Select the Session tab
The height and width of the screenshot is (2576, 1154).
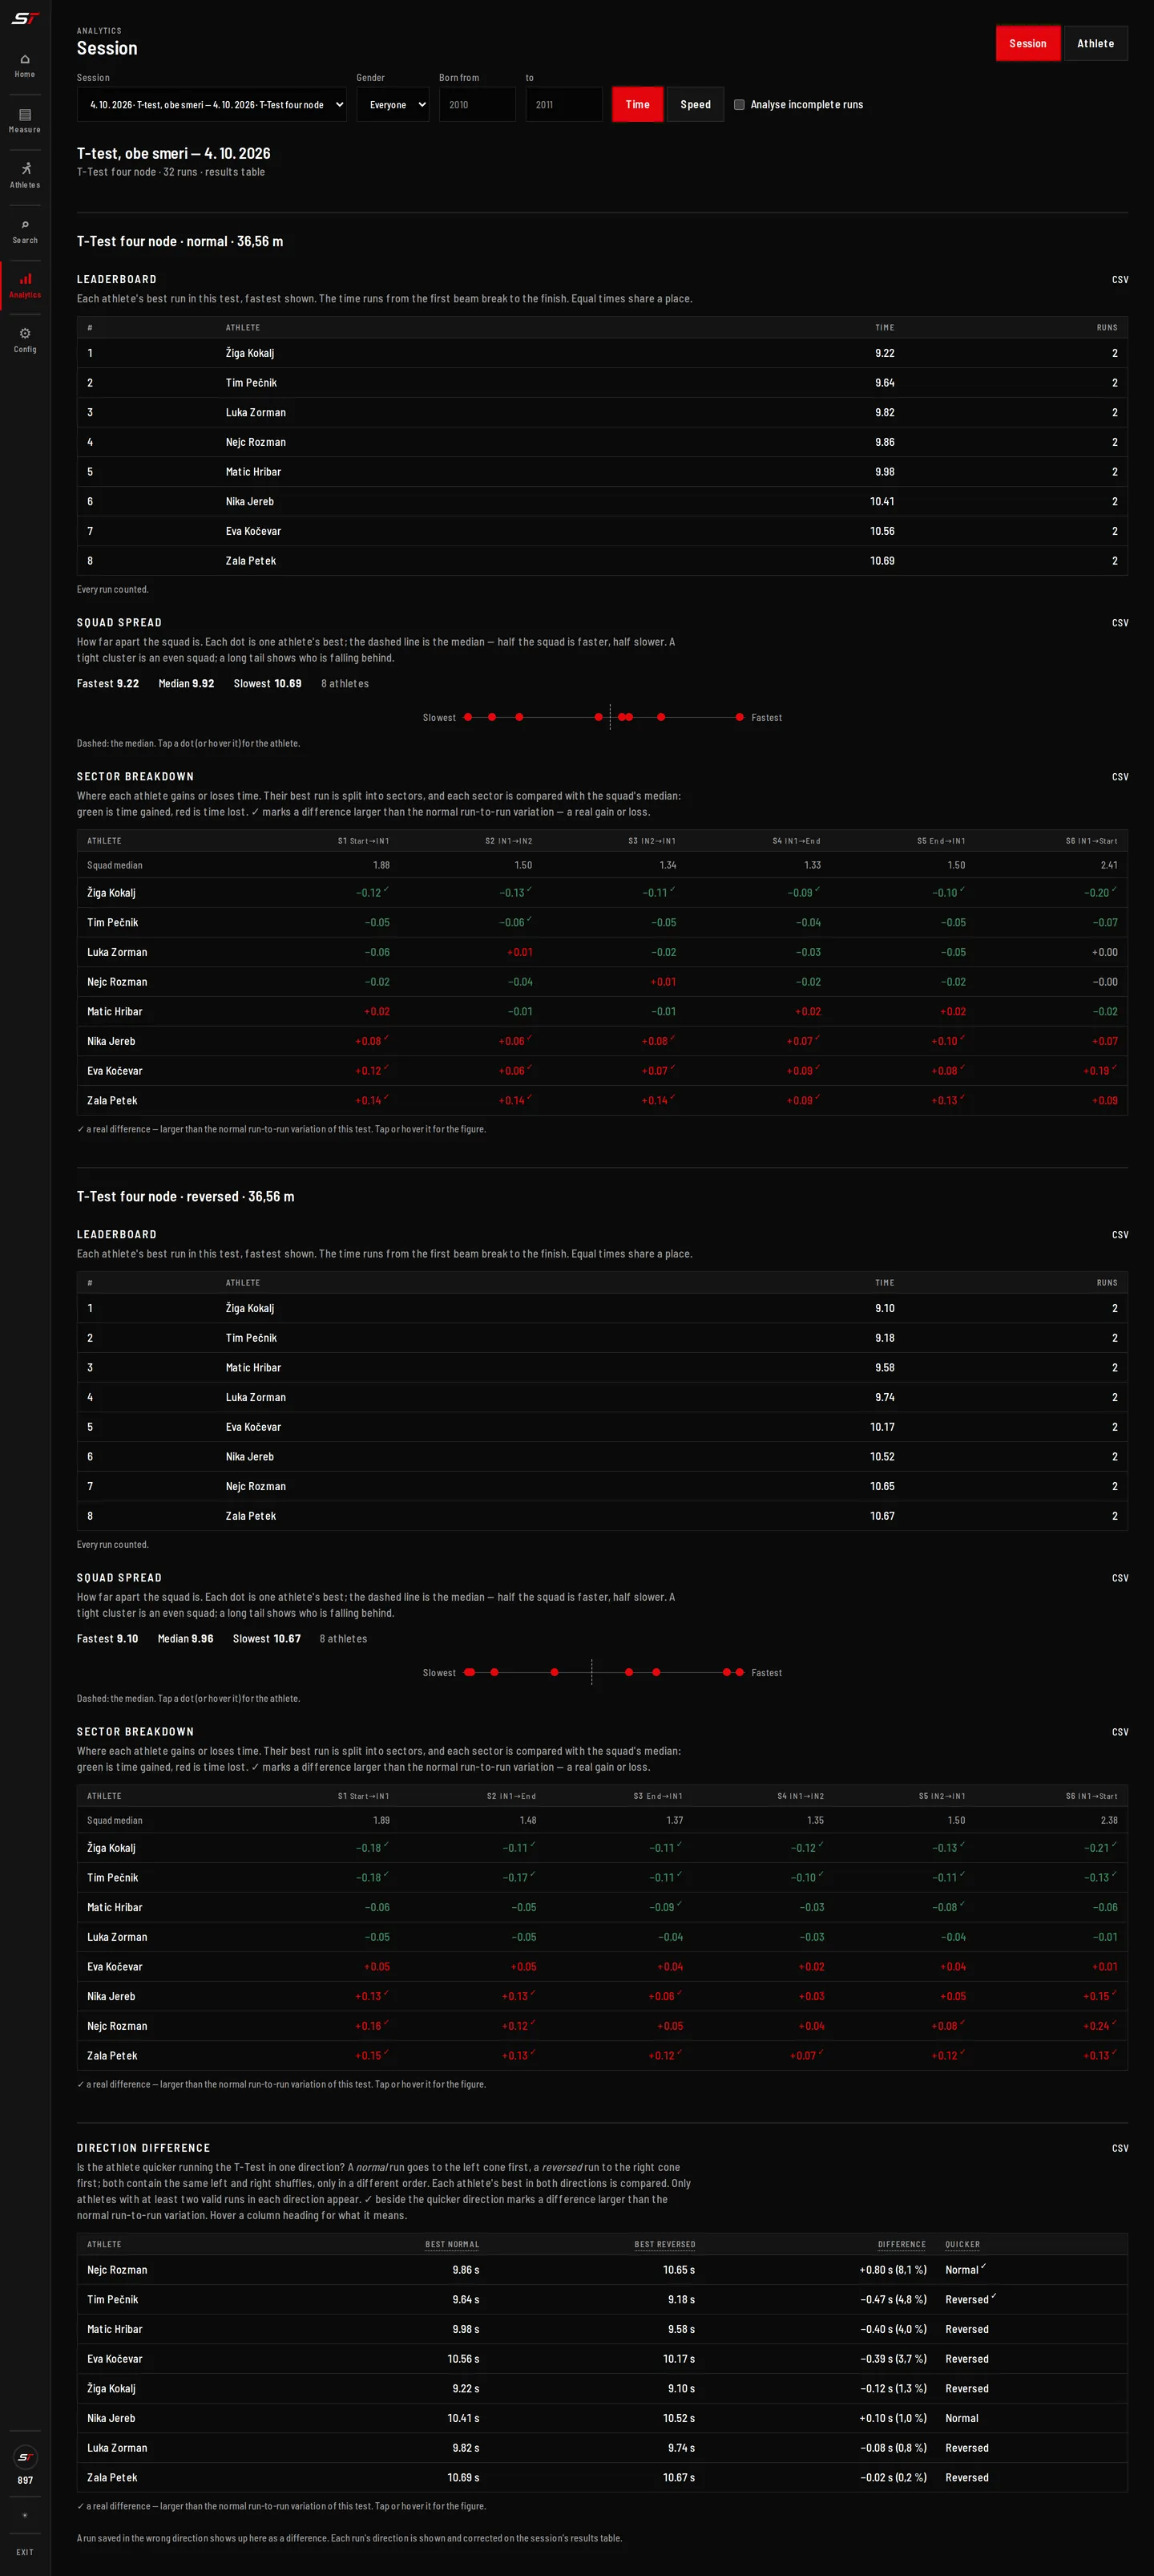pos(1027,43)
